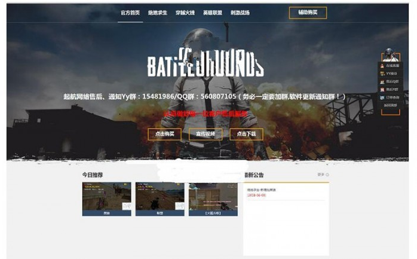Open the 绝地求生 announcement entry
Image resolution: width=417 pixels, height=259 pixels.
coord(262,190)
